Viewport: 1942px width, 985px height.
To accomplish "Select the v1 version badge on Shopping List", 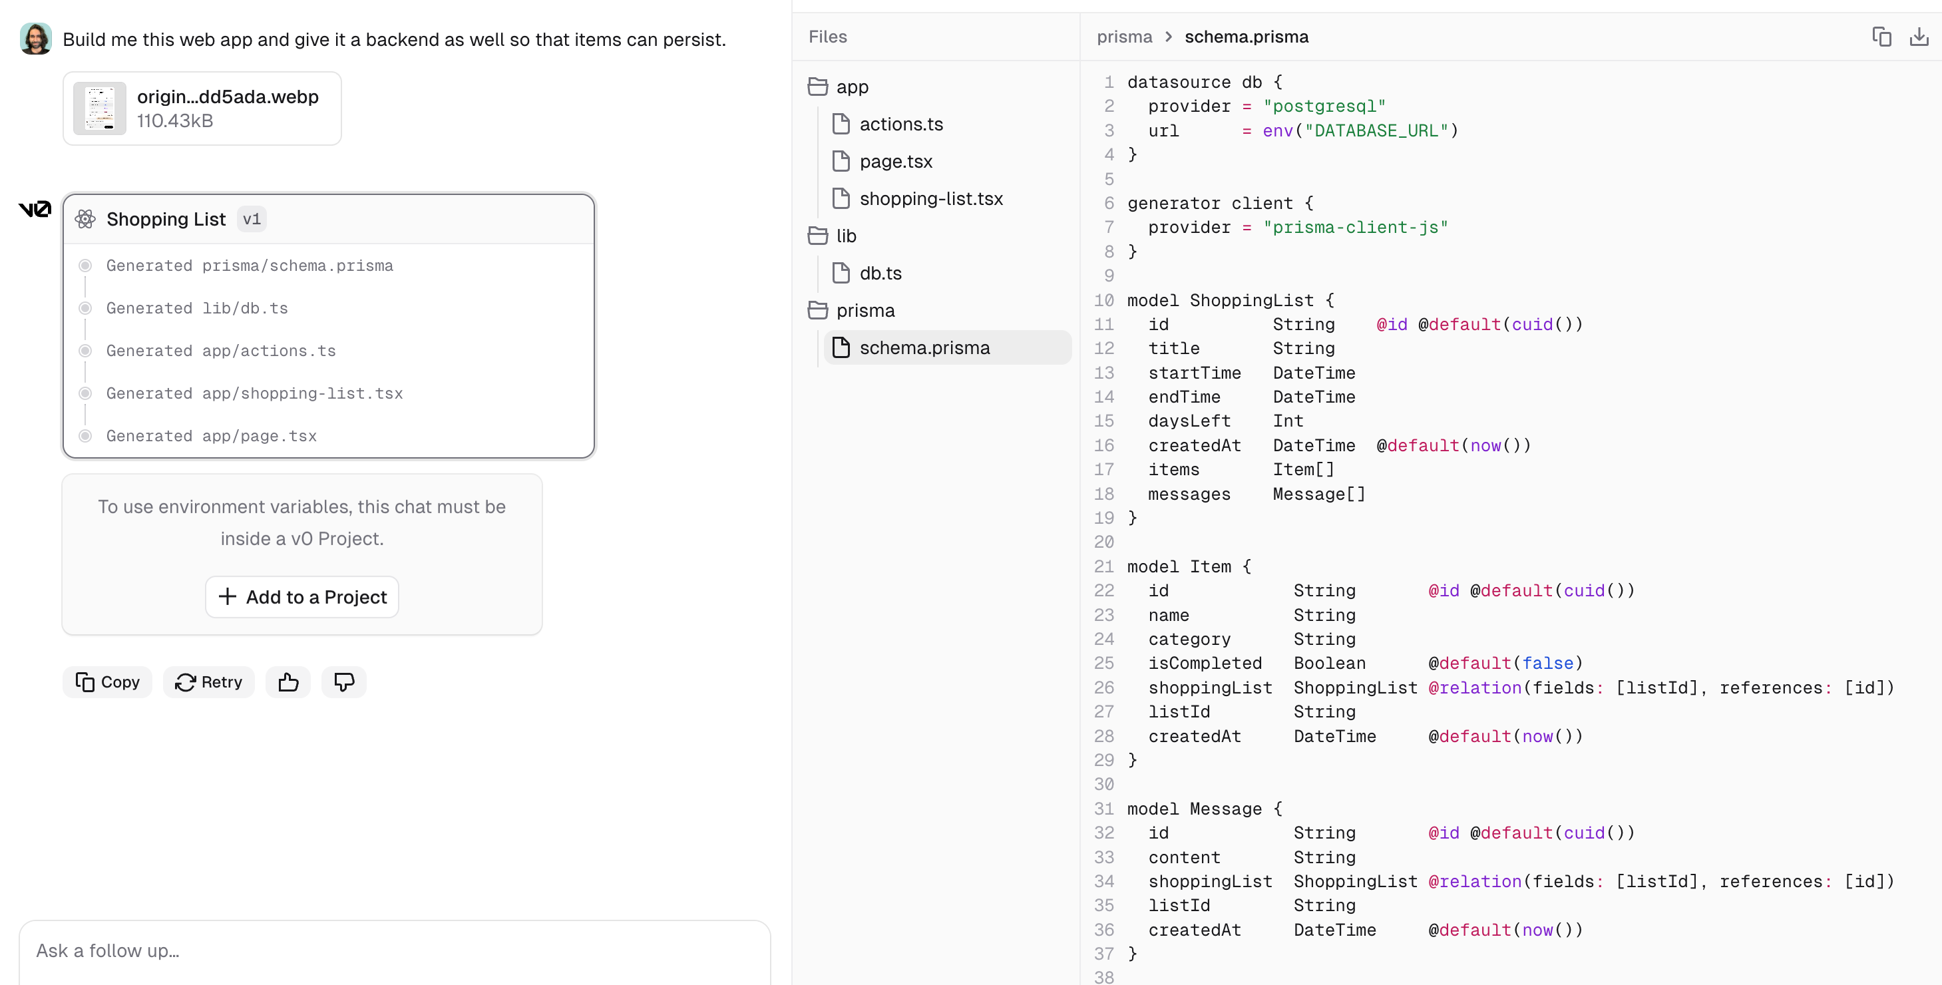I will coord(252,218).
